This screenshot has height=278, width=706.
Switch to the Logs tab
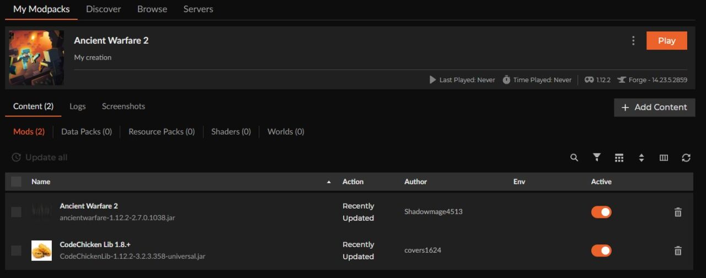coord(77,106)
